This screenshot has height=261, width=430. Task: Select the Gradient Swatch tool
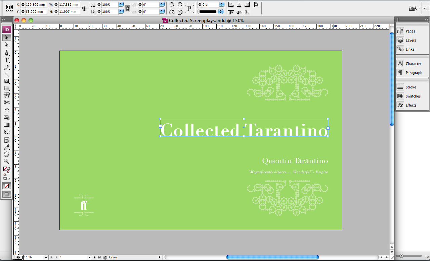[7, 125]
